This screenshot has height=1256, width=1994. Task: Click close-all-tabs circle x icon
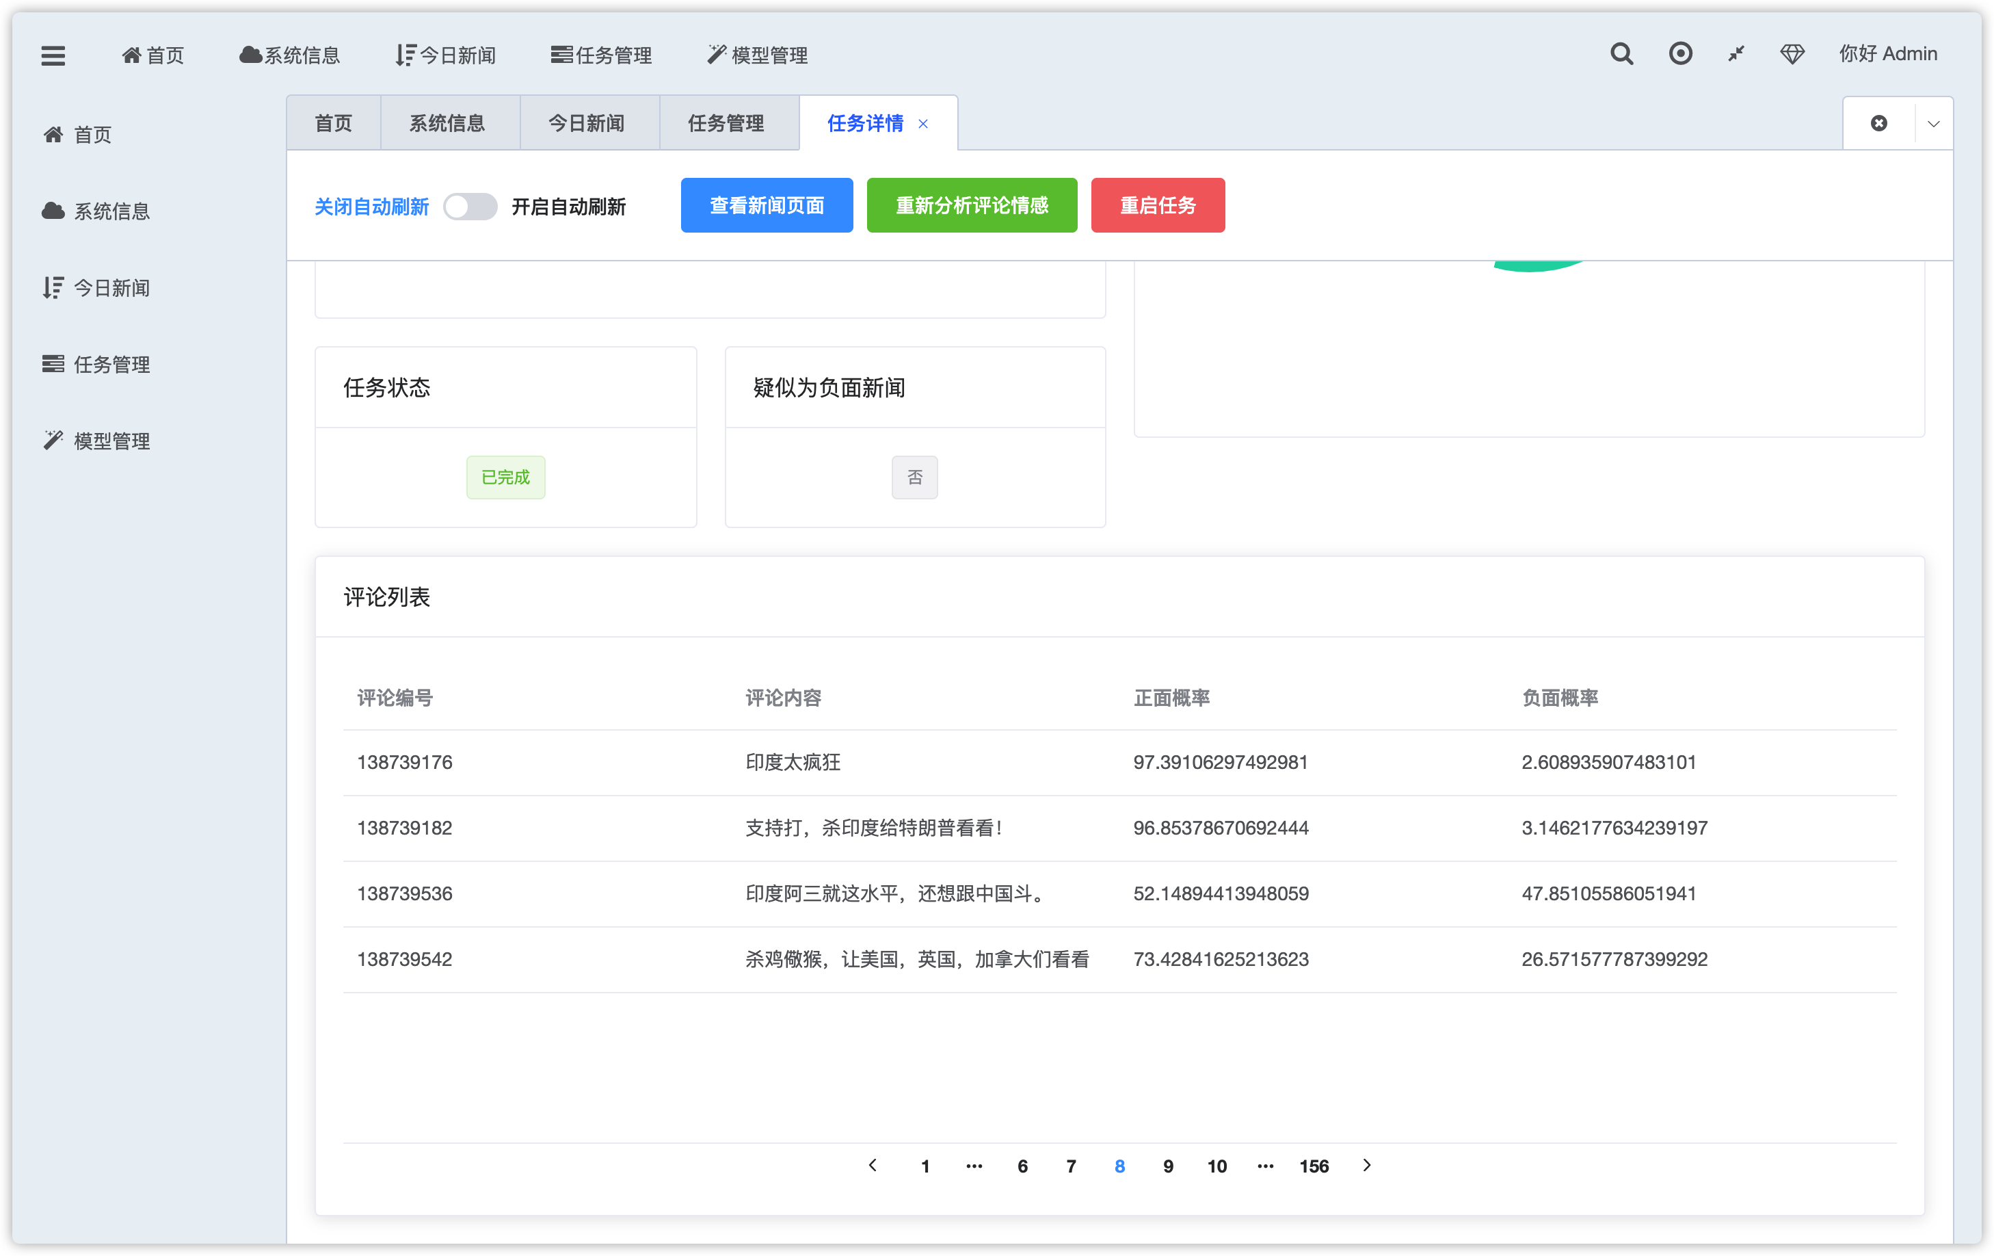click(x=1878, y=123)
